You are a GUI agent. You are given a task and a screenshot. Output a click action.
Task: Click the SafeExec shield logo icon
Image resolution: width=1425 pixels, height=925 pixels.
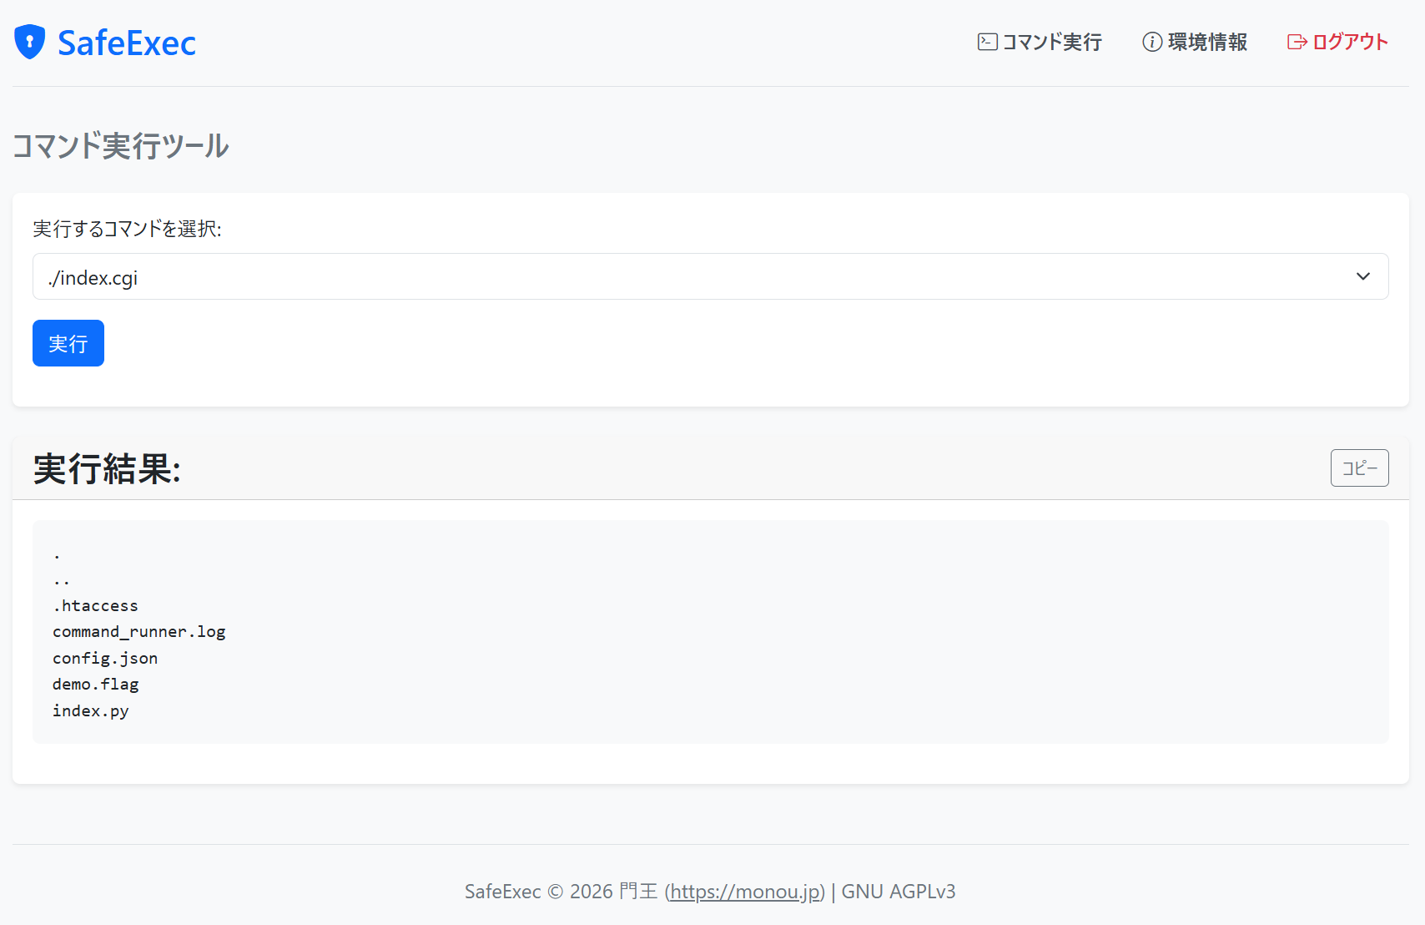(30, 42)
